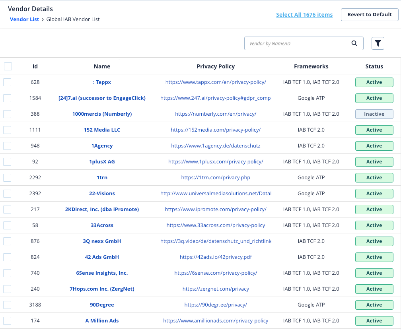Open [24]7.ai (successor to EngageClick) vendor
This screenshot has width=401, height=330.
pyautogui.click(x=102, y=98)
